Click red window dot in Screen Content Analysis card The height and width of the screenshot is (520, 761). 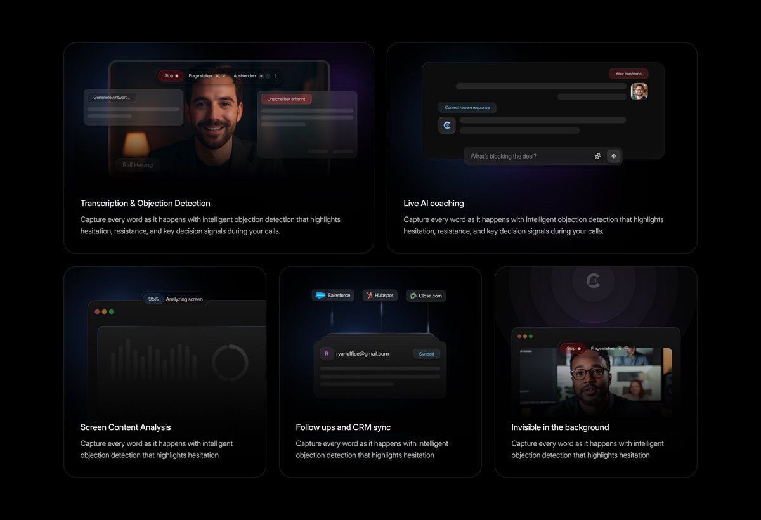point(97,312)
